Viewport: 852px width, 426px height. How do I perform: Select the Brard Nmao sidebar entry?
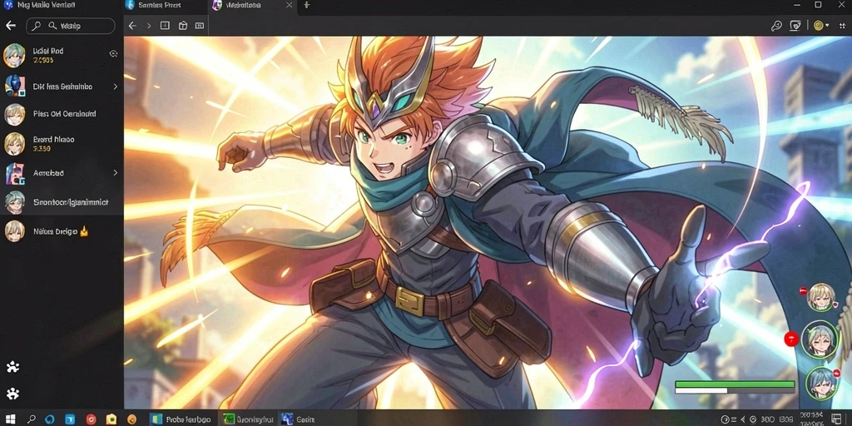click(62, 143)
